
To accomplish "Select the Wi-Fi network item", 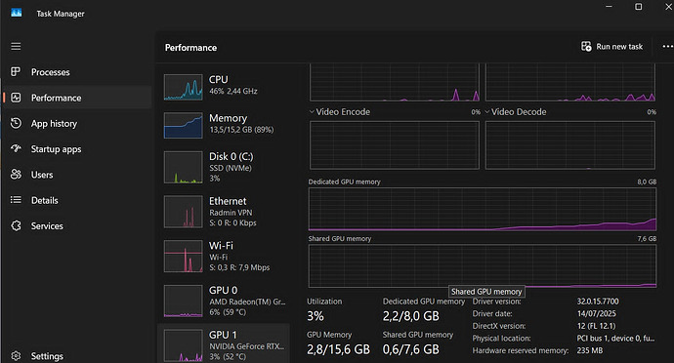I will pos(224,257).
